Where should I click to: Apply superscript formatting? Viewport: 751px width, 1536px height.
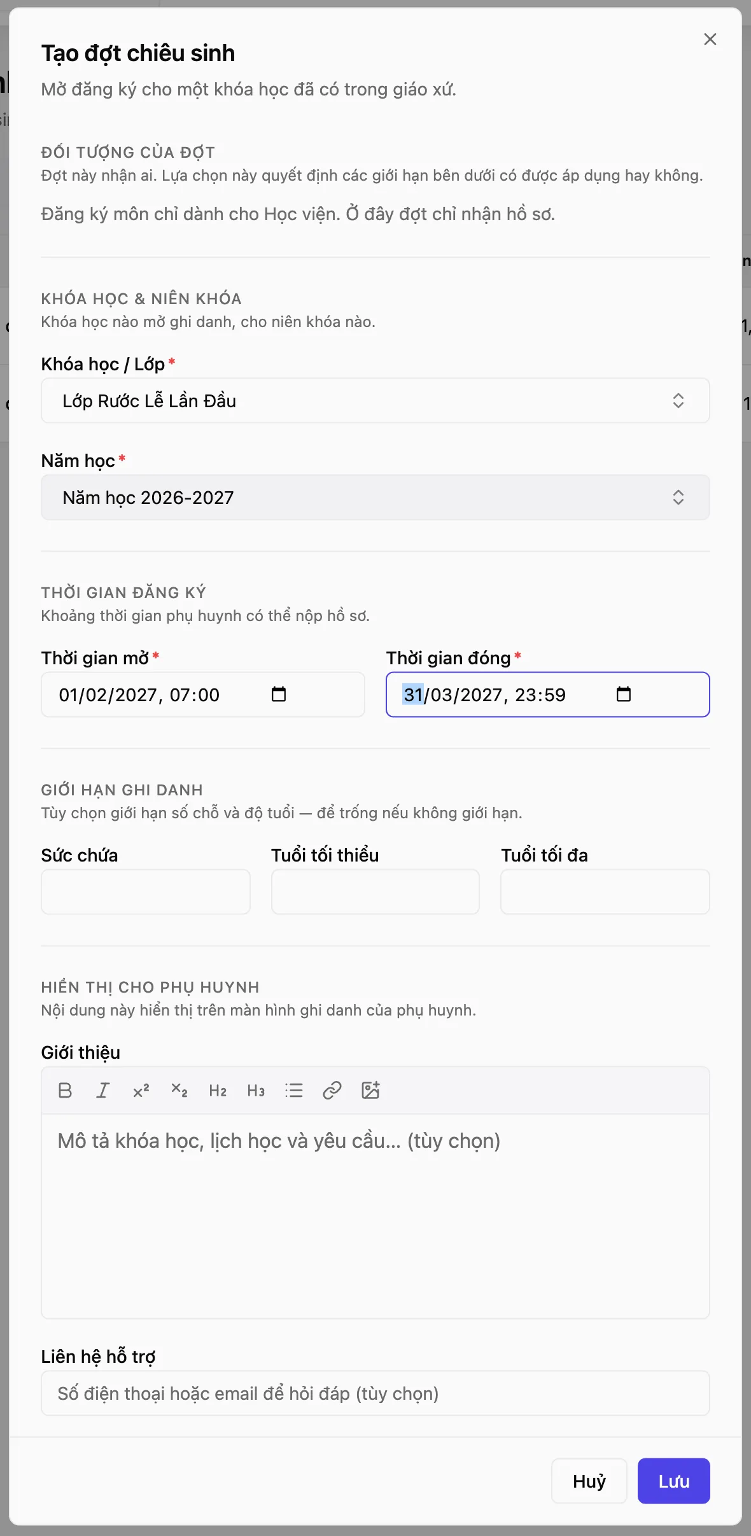(x=141, y=1091)
